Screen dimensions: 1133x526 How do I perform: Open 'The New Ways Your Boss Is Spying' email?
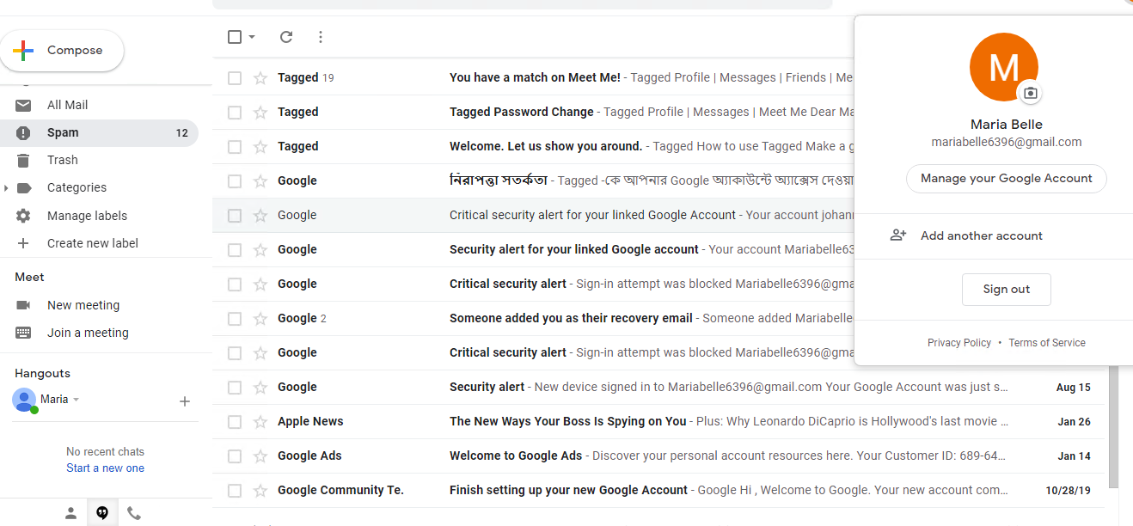click(567, 421)
